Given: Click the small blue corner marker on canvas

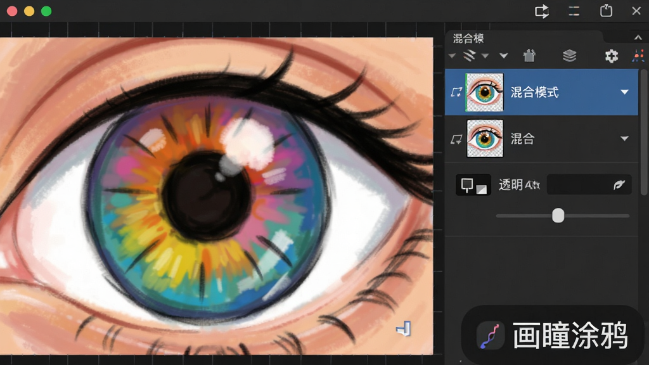Looking at the screenshot, I should point(404,329).
